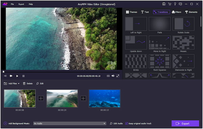Select the underwater clip thumbnail
The height and width of the screenshot is (129, 203).
105,99
